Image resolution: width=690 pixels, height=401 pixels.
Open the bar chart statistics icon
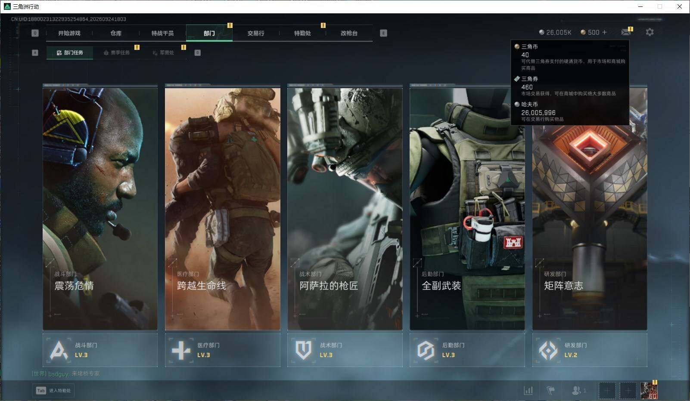[528, 390]
